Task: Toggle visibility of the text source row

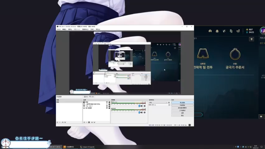Action: 107,106
